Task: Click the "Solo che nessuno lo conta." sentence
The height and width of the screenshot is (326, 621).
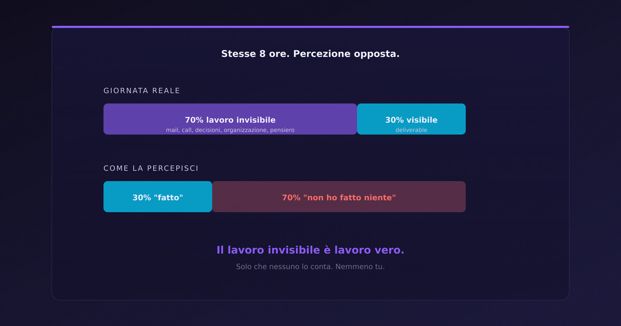Action: pos(285,266)
